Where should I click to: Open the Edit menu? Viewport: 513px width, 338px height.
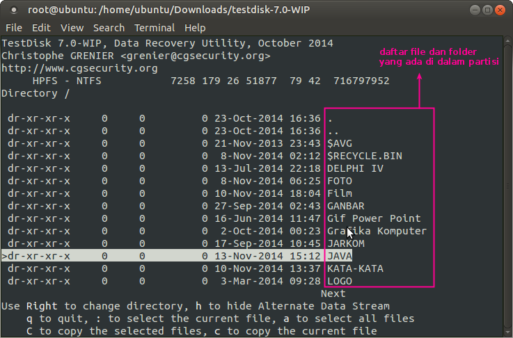click(x=41, y=28)
